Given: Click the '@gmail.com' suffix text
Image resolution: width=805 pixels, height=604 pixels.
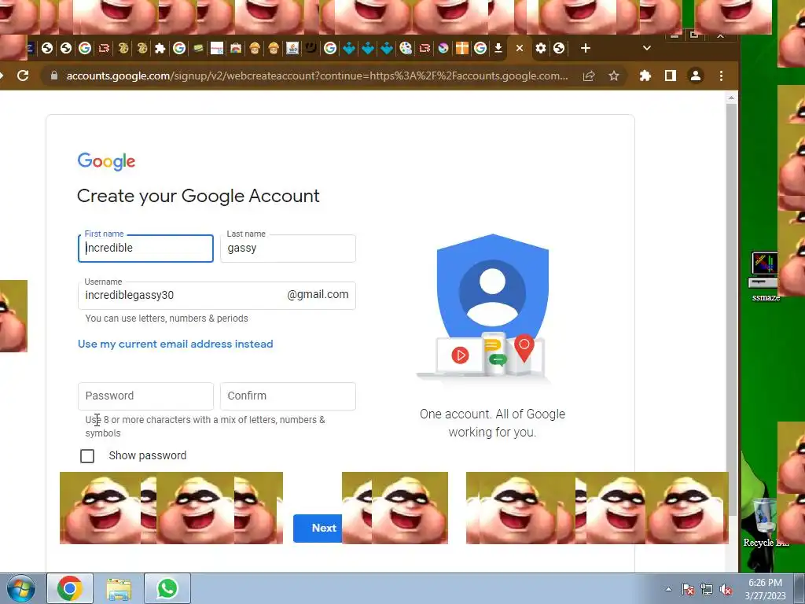Looking at the screenshot, I should tap(318, 294).
